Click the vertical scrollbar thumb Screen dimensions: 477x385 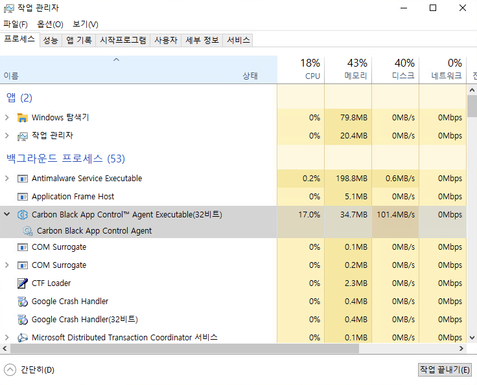472,106
